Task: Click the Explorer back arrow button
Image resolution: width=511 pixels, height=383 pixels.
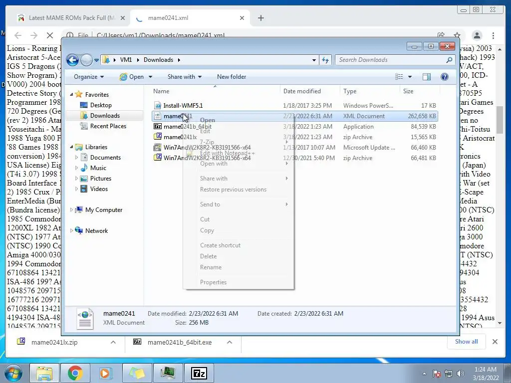Action: pyautogui.click(x=72, y=60)
